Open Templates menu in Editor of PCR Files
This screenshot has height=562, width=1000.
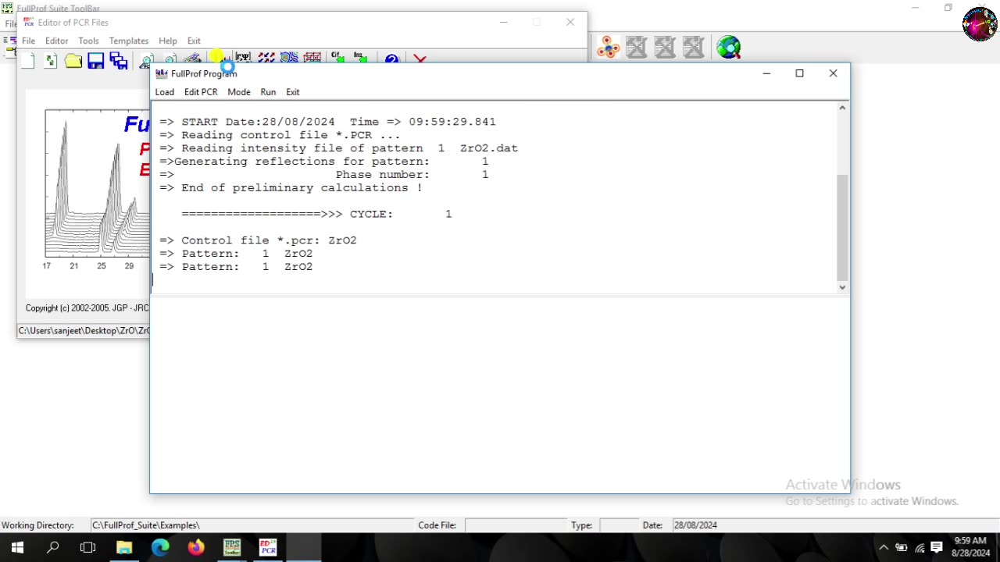pyautogui.click(x=129, y=41)
